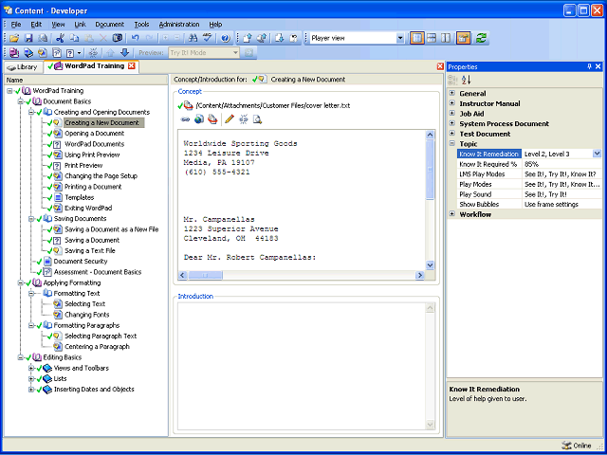Select Using Print Preview topic in tree
Viewport: 607px width, 455px height.
(x=92, y=155)
